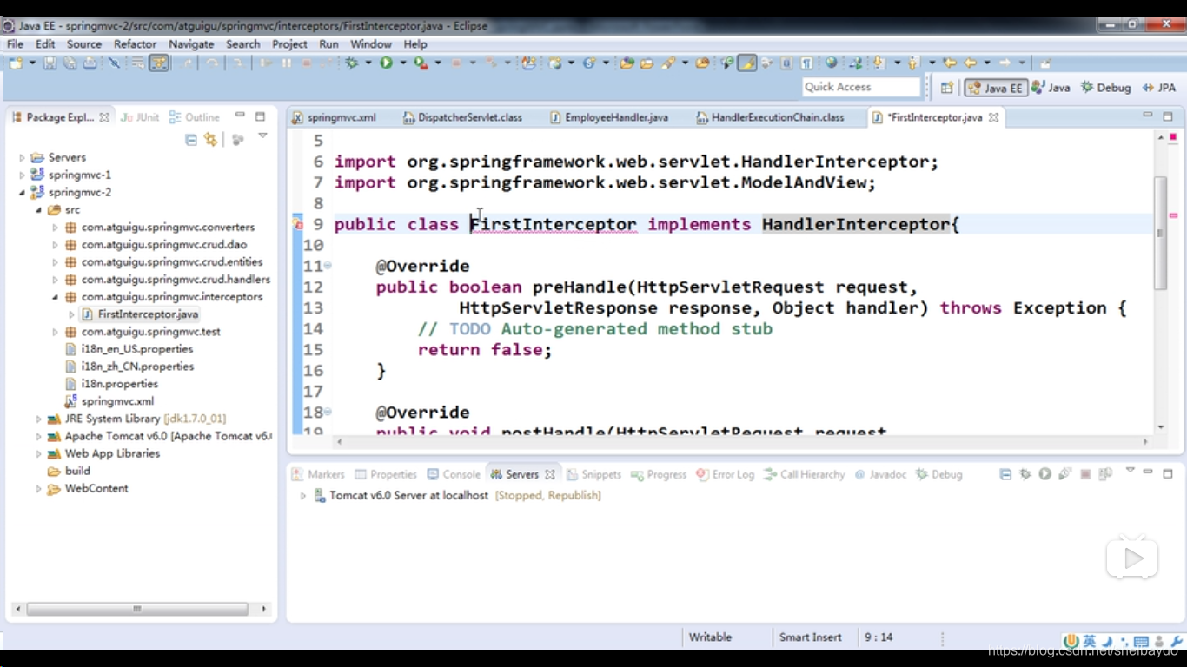Switch to JPA perspective
Image resolution: width=1187 pixels, height=667 pixels.
tap(1159, 88)
